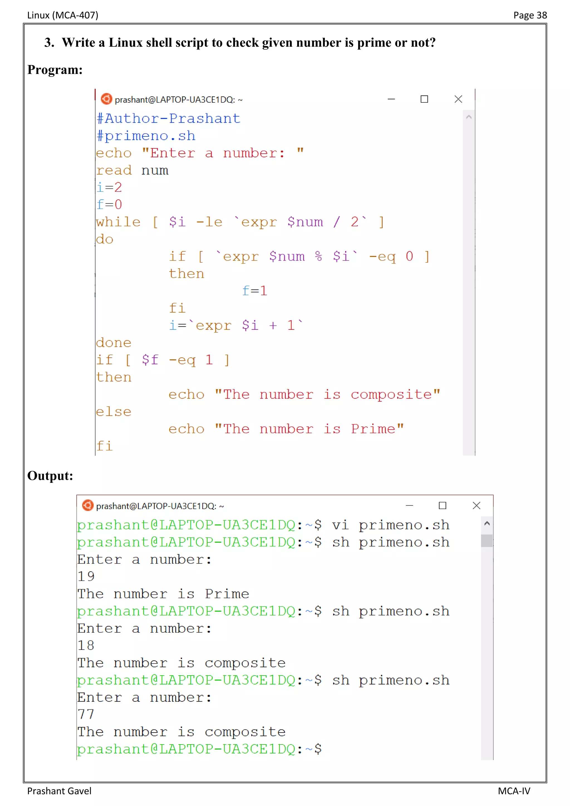The image size is (570, 806).
Task: Click the 'vi primeno.sh' command line
Action: click(x=391, y=525)
